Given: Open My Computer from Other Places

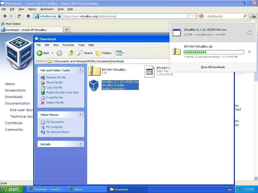Looking at the screenshot, I should point(54,127).
